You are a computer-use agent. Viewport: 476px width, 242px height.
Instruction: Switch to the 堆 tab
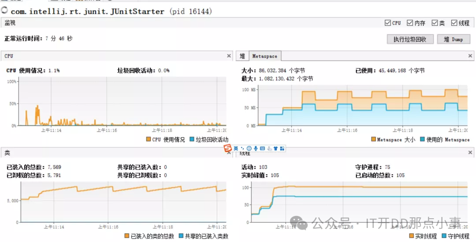pos(242,56)
